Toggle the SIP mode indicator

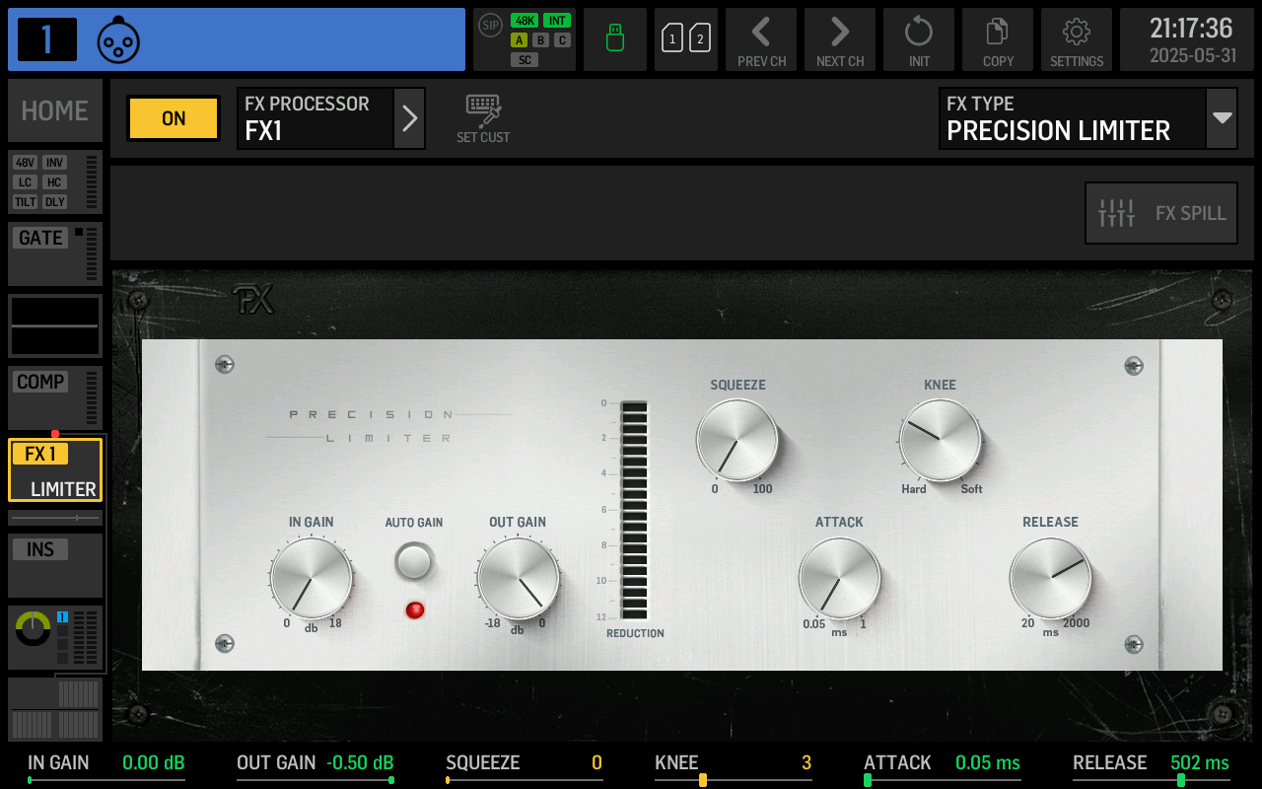pos(489,27)
